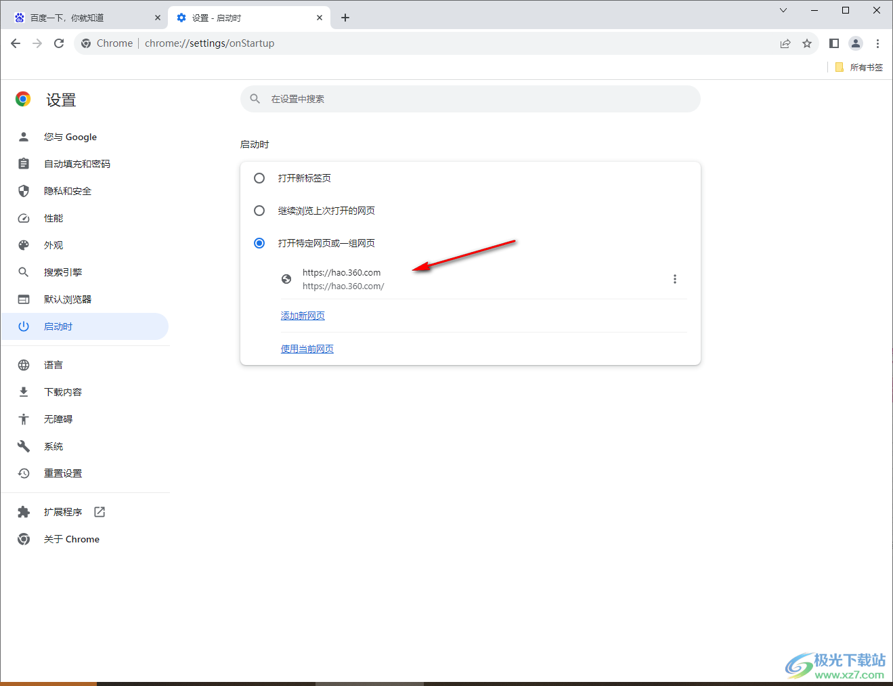
Task: Open 重置设置 settings section
Action: click(x=85, y=473)
